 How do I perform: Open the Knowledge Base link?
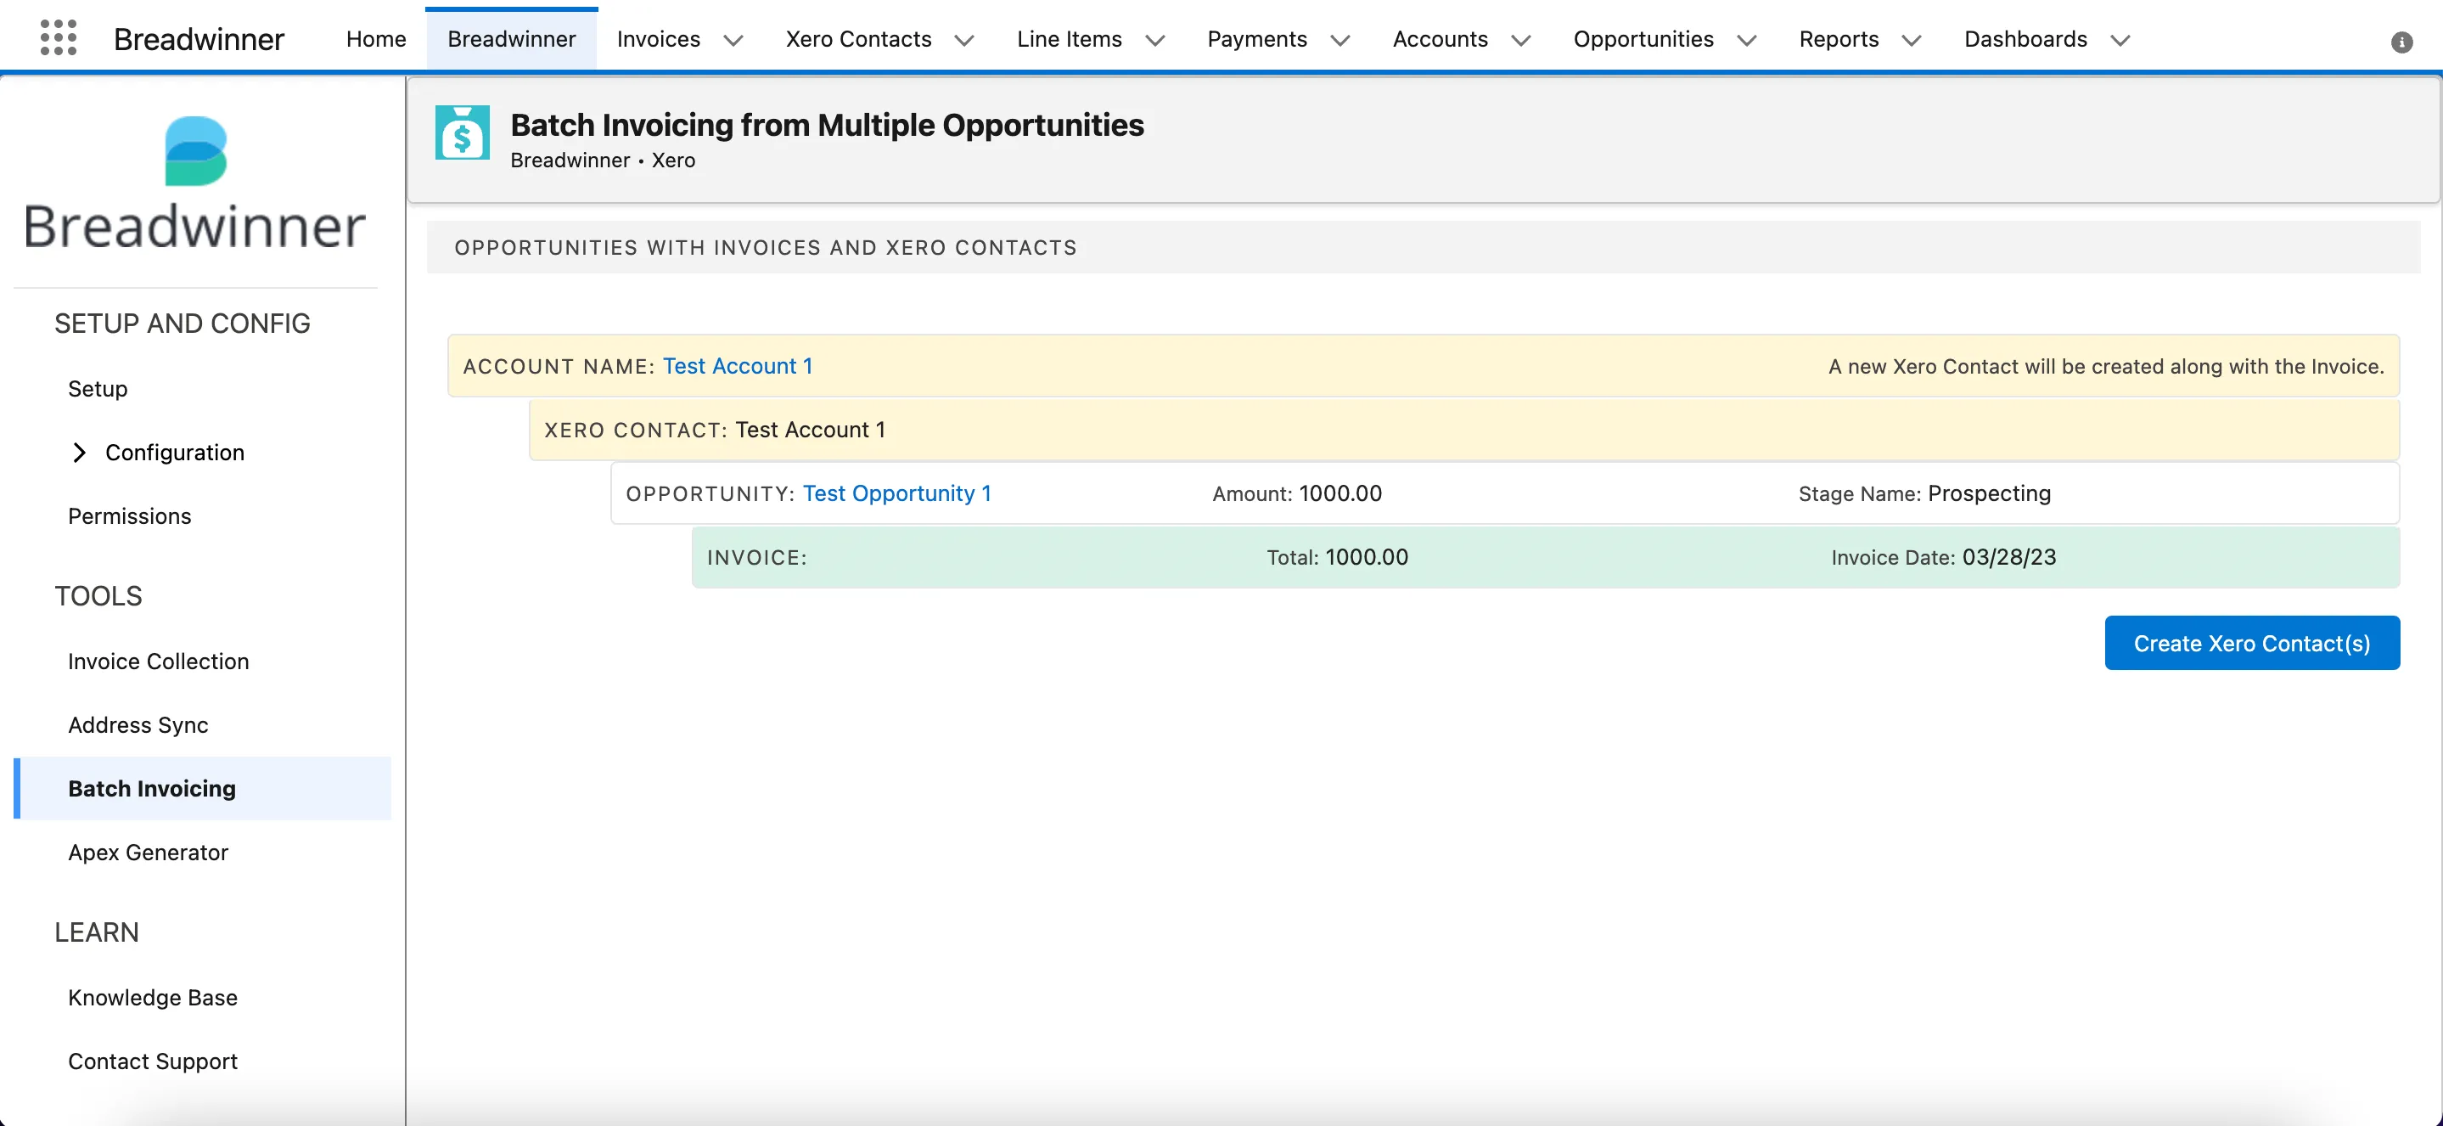pyautogui.click(x=153, y=996)
